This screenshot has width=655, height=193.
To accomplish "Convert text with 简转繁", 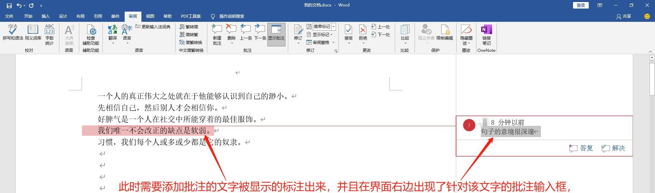I will click(x=189, y=34).
